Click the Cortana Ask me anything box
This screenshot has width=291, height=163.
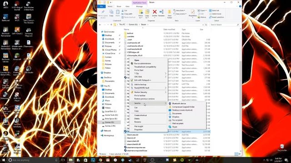tap(33, 160)
